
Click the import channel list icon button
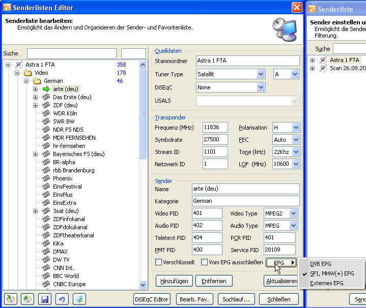[x=10, y=299]
